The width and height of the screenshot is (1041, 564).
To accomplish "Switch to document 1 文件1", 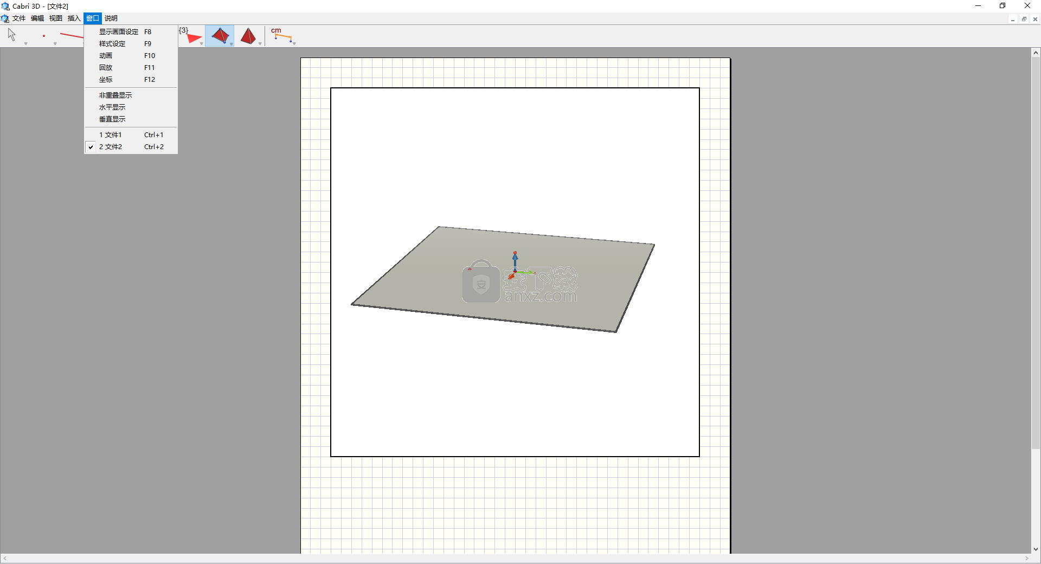I will [131, 135].
